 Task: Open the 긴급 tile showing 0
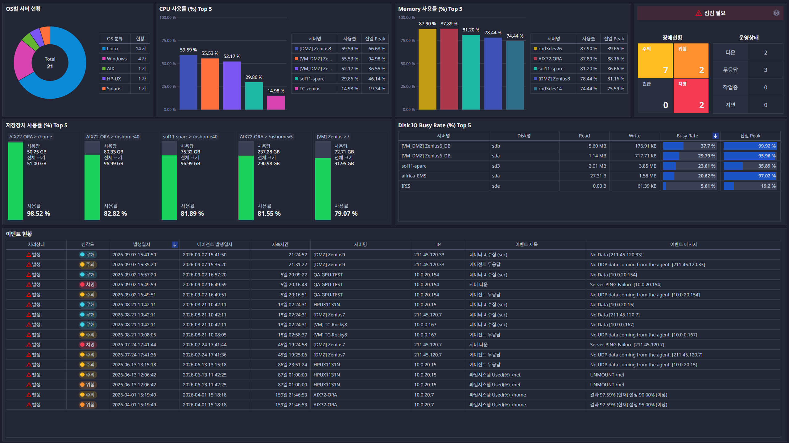655,96
